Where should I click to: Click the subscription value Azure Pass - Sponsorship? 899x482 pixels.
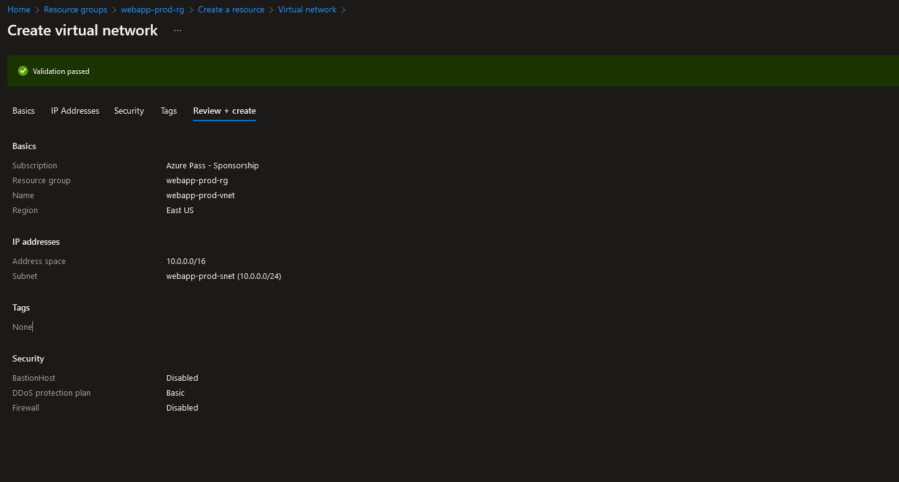click(212, 166)
